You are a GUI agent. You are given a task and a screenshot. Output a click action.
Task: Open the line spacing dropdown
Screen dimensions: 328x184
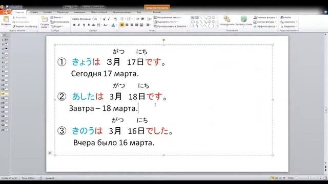coord(149,19)
